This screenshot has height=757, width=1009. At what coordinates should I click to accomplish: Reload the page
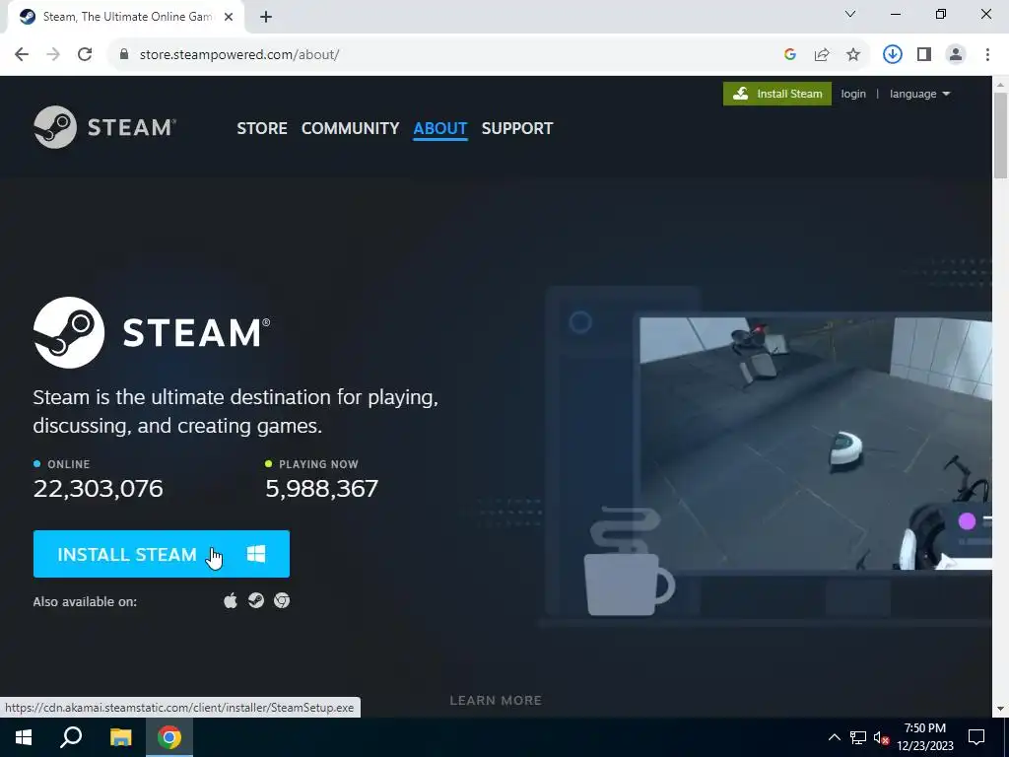85,55
